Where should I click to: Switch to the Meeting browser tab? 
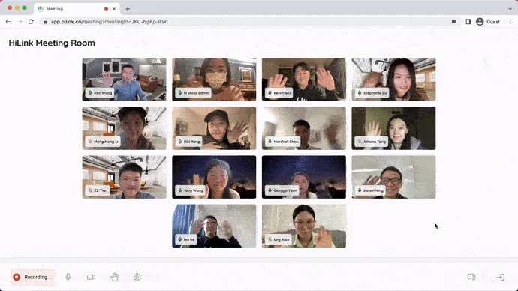tap(76, 9)
